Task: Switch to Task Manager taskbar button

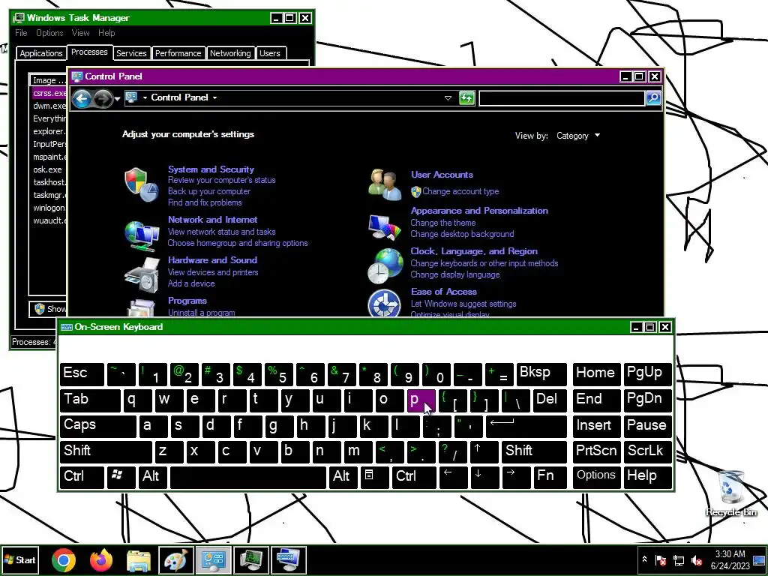Action: coord(250,559)
